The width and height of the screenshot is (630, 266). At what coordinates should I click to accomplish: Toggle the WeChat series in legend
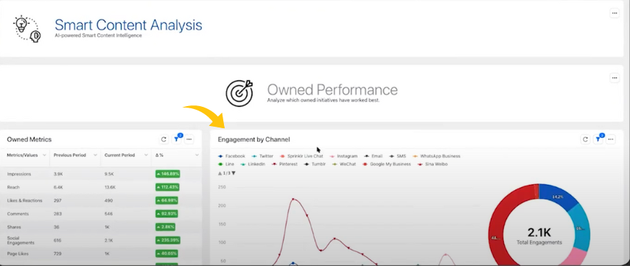344,164
